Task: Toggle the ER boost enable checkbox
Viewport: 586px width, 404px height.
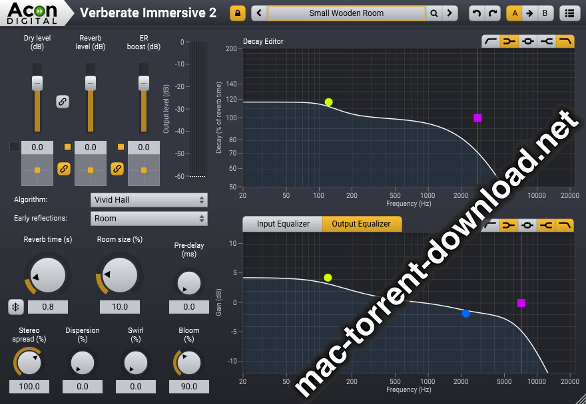Action: pyautogui.click(x=121, y=147)
